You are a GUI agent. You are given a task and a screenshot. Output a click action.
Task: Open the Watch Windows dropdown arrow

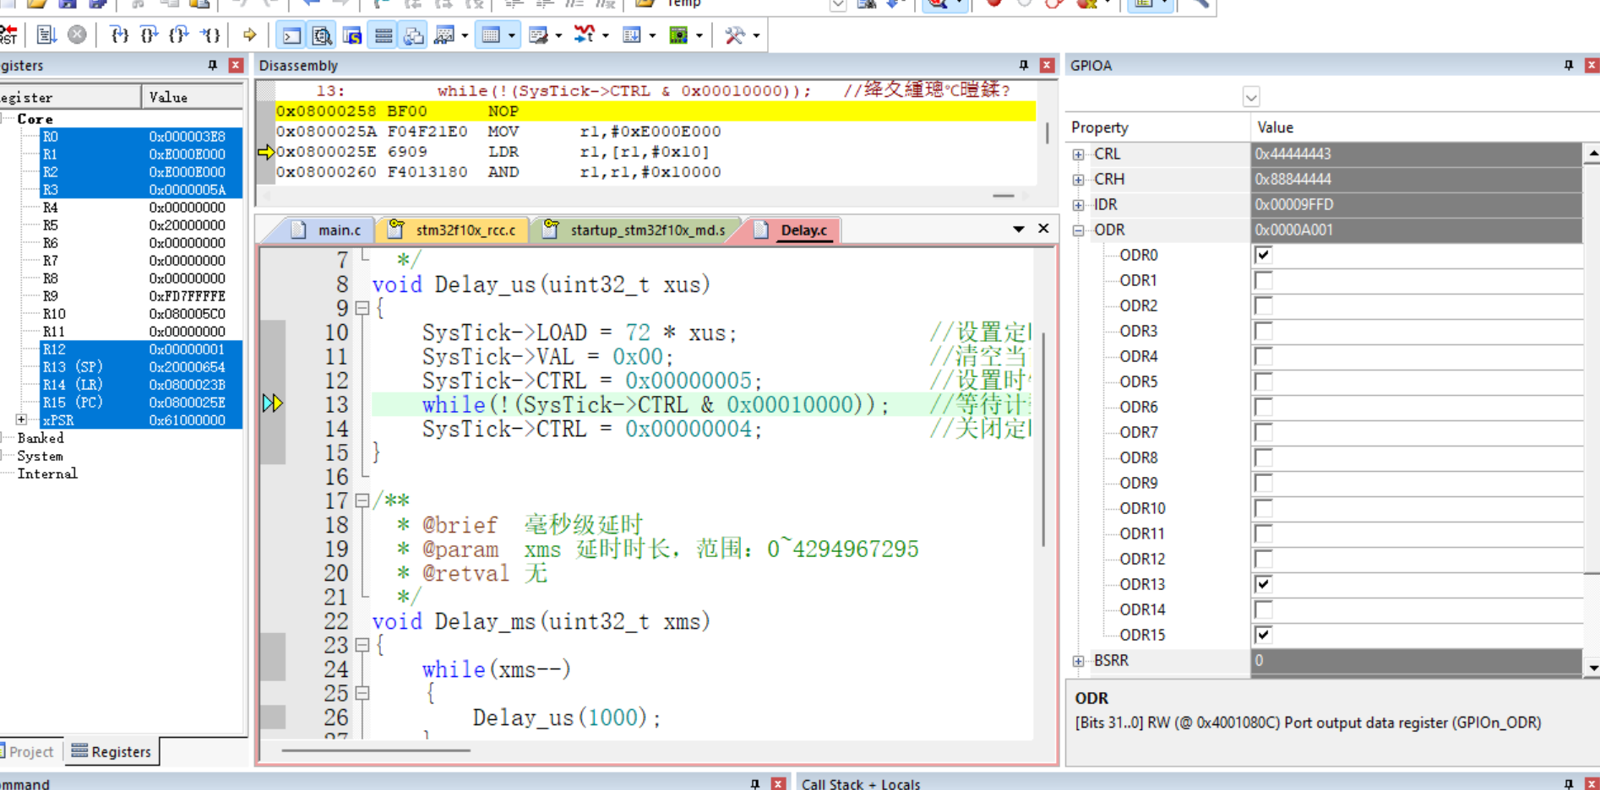pyautogui.click(x=465, y=35)
